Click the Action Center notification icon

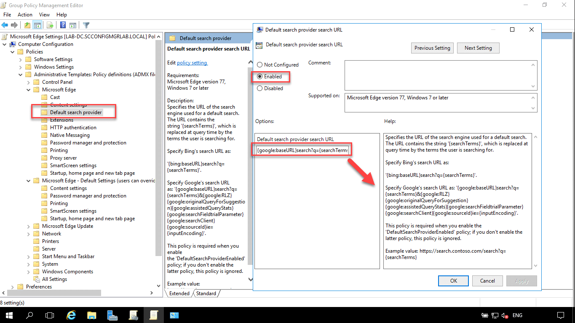click(561, 315)
